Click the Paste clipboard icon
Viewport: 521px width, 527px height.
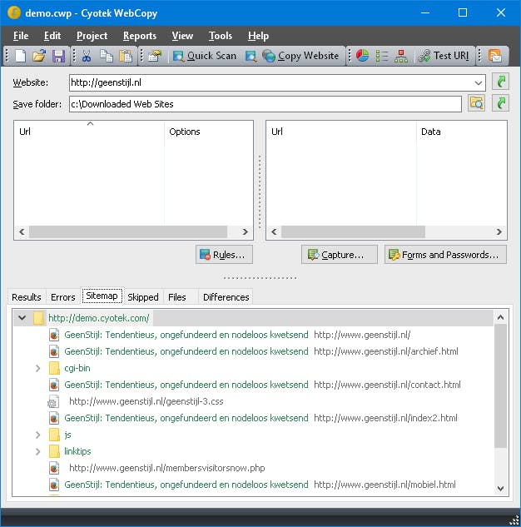[126, 56]
